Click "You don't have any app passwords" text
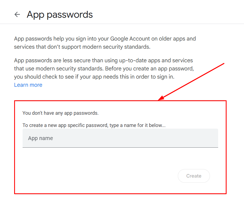The height and width of the screenshot is (208, 244). tap(60, 113)
